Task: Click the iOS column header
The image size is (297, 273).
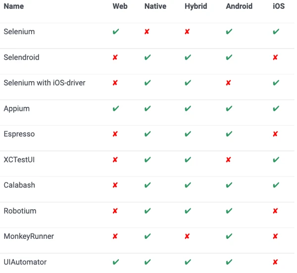Action: 279,6
